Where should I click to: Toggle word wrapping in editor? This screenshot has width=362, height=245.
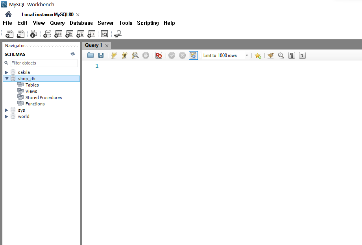tap(302, 55)
